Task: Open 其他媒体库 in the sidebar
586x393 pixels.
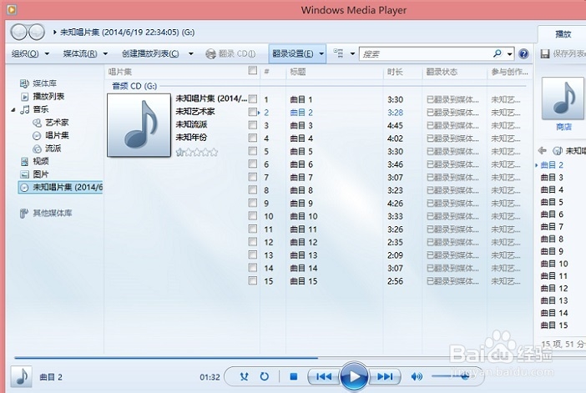Action: 53,213
